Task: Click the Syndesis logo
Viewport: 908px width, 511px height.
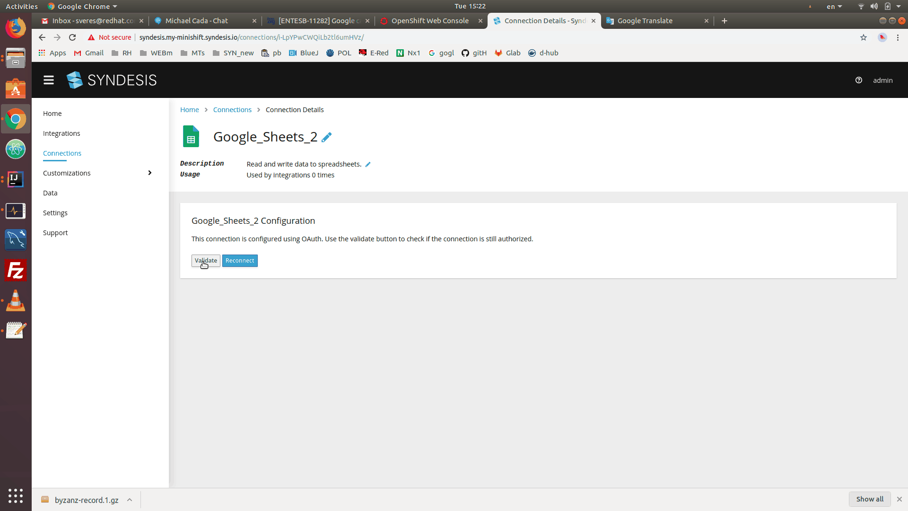Action: (x=112, y=80)
